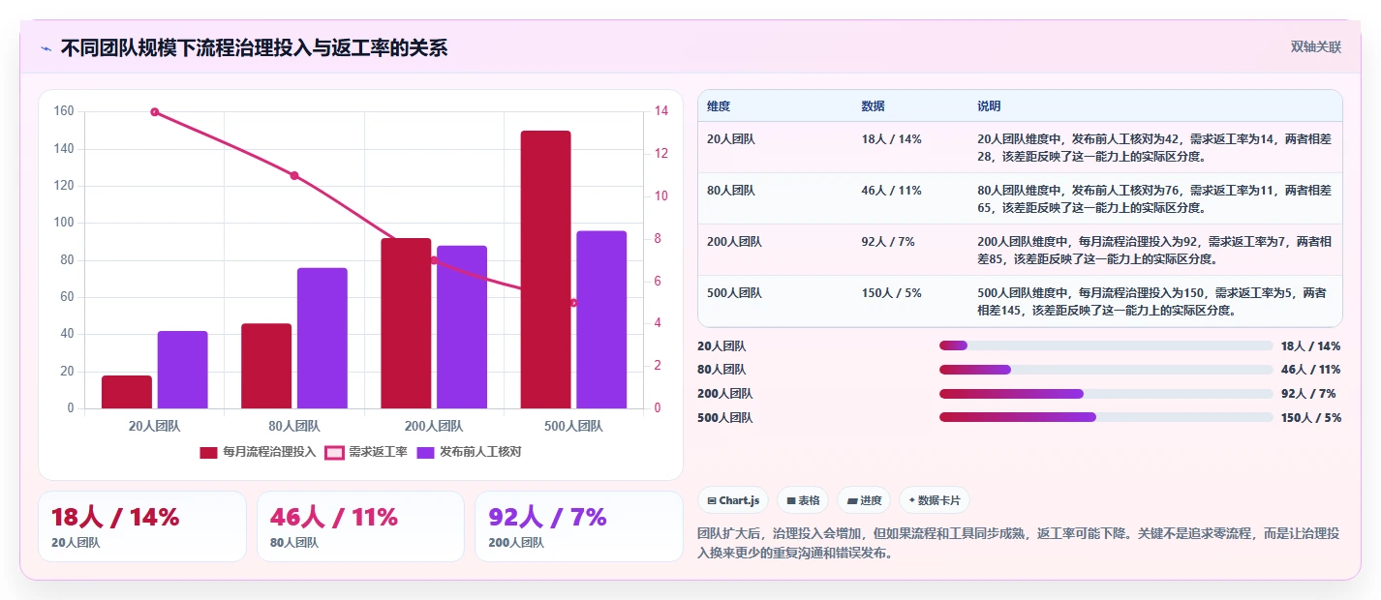The height and width of the screenshot is (600, 1381).
Task: Click the crimson bar for 500人团队
Action: pyautogui.click(x=545, y=269)
